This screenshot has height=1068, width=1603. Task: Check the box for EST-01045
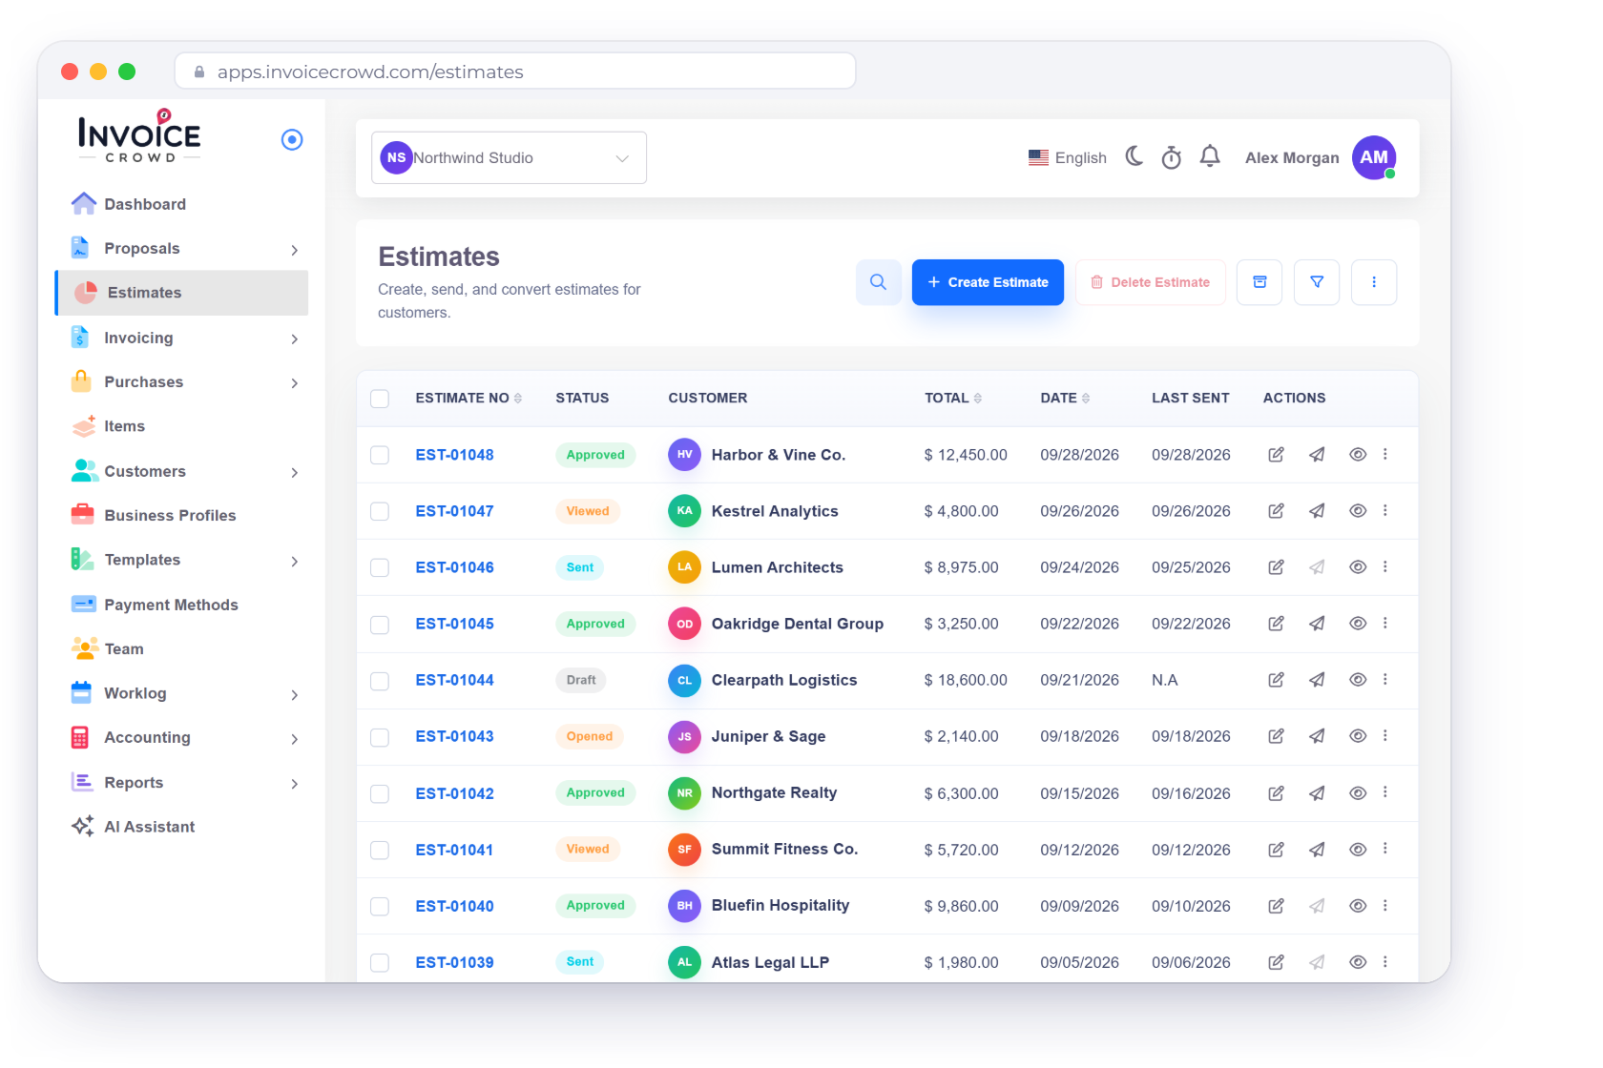[x=380, y=625]
